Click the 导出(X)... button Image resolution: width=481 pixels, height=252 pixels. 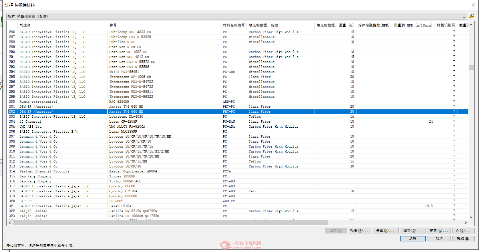pyautogui.click(x=385, y=230)
